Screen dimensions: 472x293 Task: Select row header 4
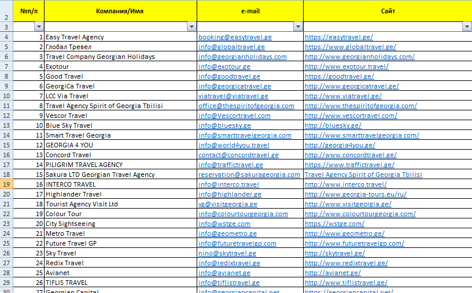[x=6, y=37]
